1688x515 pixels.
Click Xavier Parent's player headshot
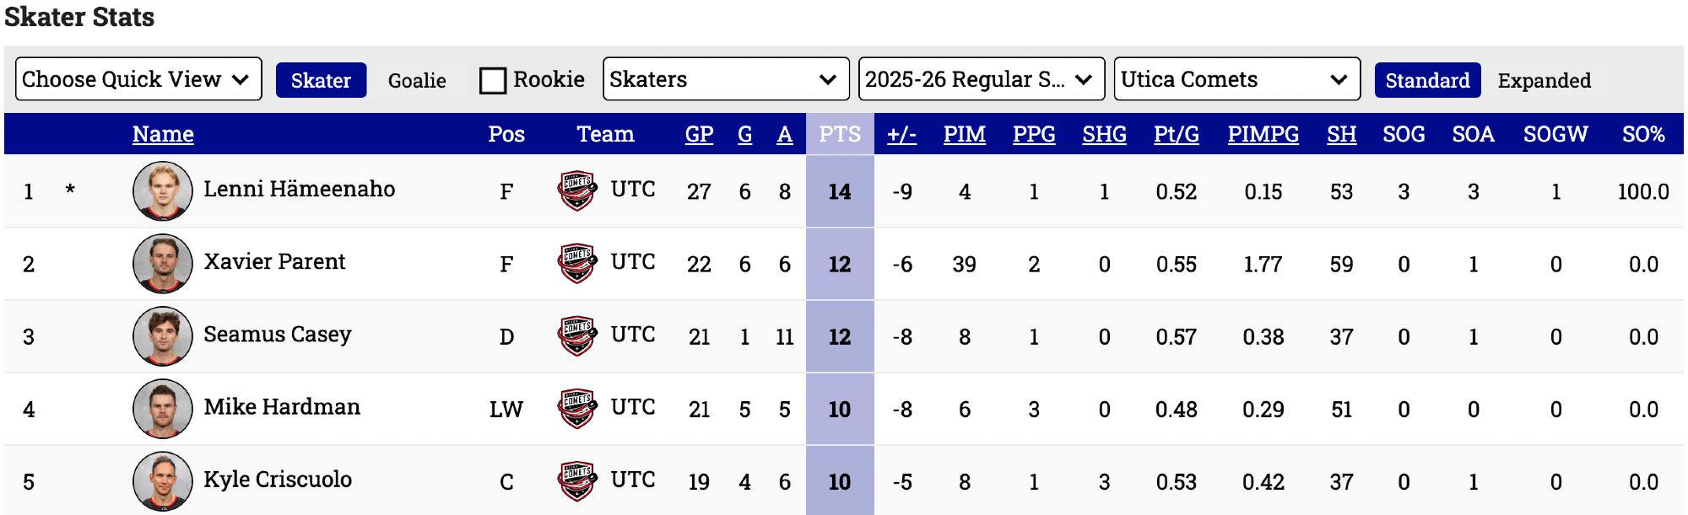(x=163, y=264)
